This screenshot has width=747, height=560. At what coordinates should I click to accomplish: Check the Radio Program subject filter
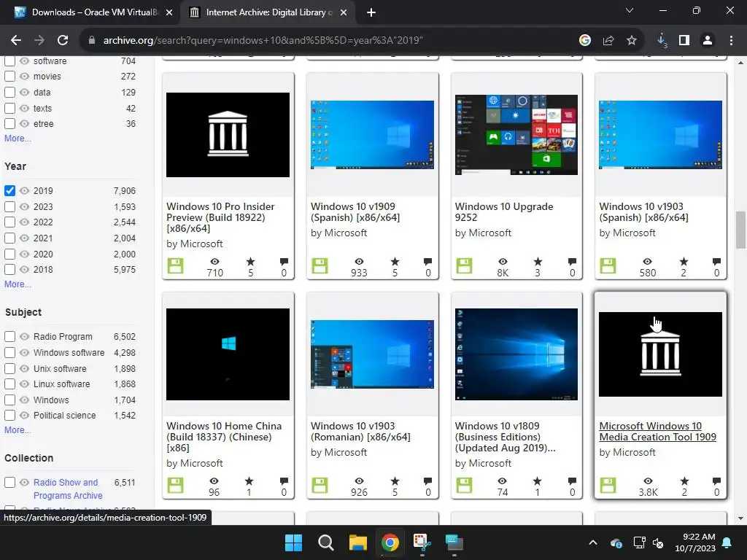[9, 336]
